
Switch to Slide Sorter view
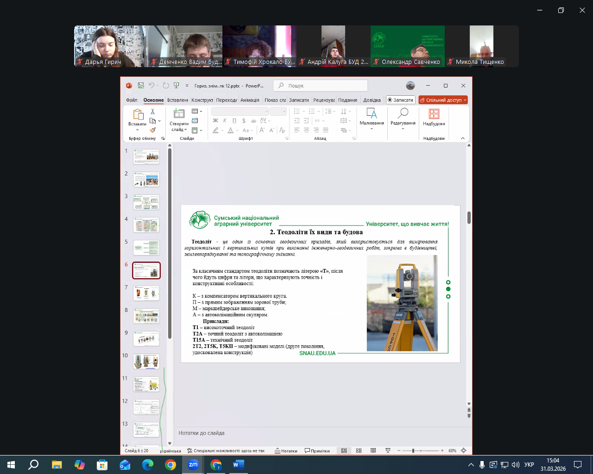(359, 450)
